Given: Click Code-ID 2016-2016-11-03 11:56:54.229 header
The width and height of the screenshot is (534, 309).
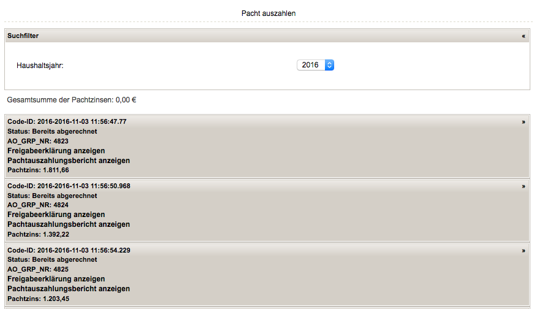Looking at the screenshot, I should (69, 250).
